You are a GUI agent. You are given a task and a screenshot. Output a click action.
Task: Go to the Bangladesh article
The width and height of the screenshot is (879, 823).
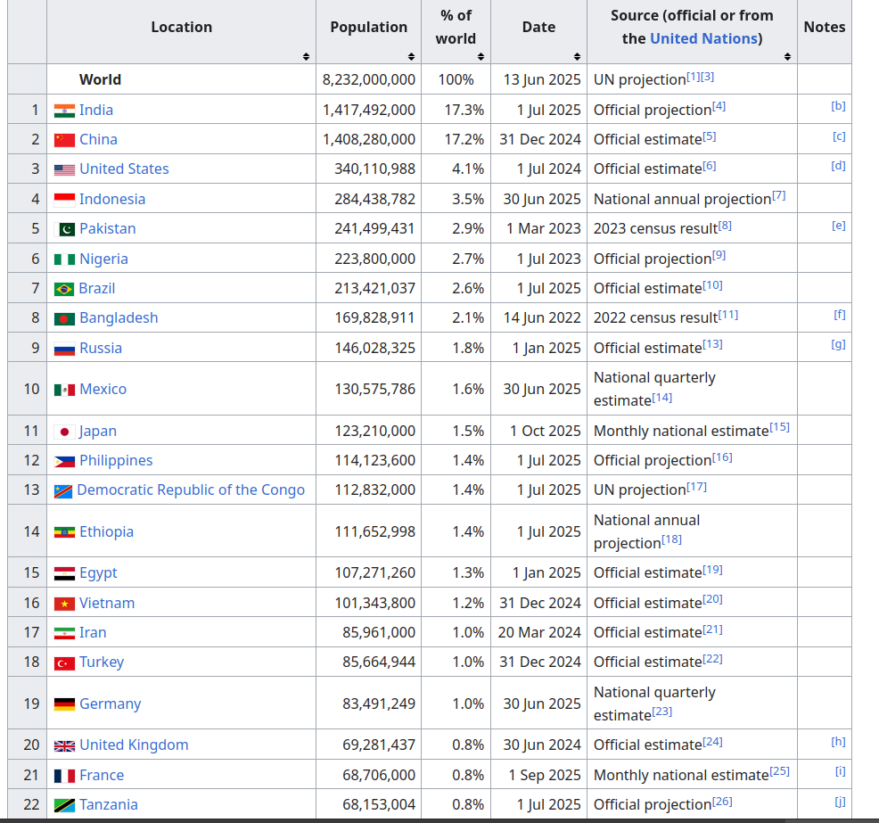click(x=119, y=317)
